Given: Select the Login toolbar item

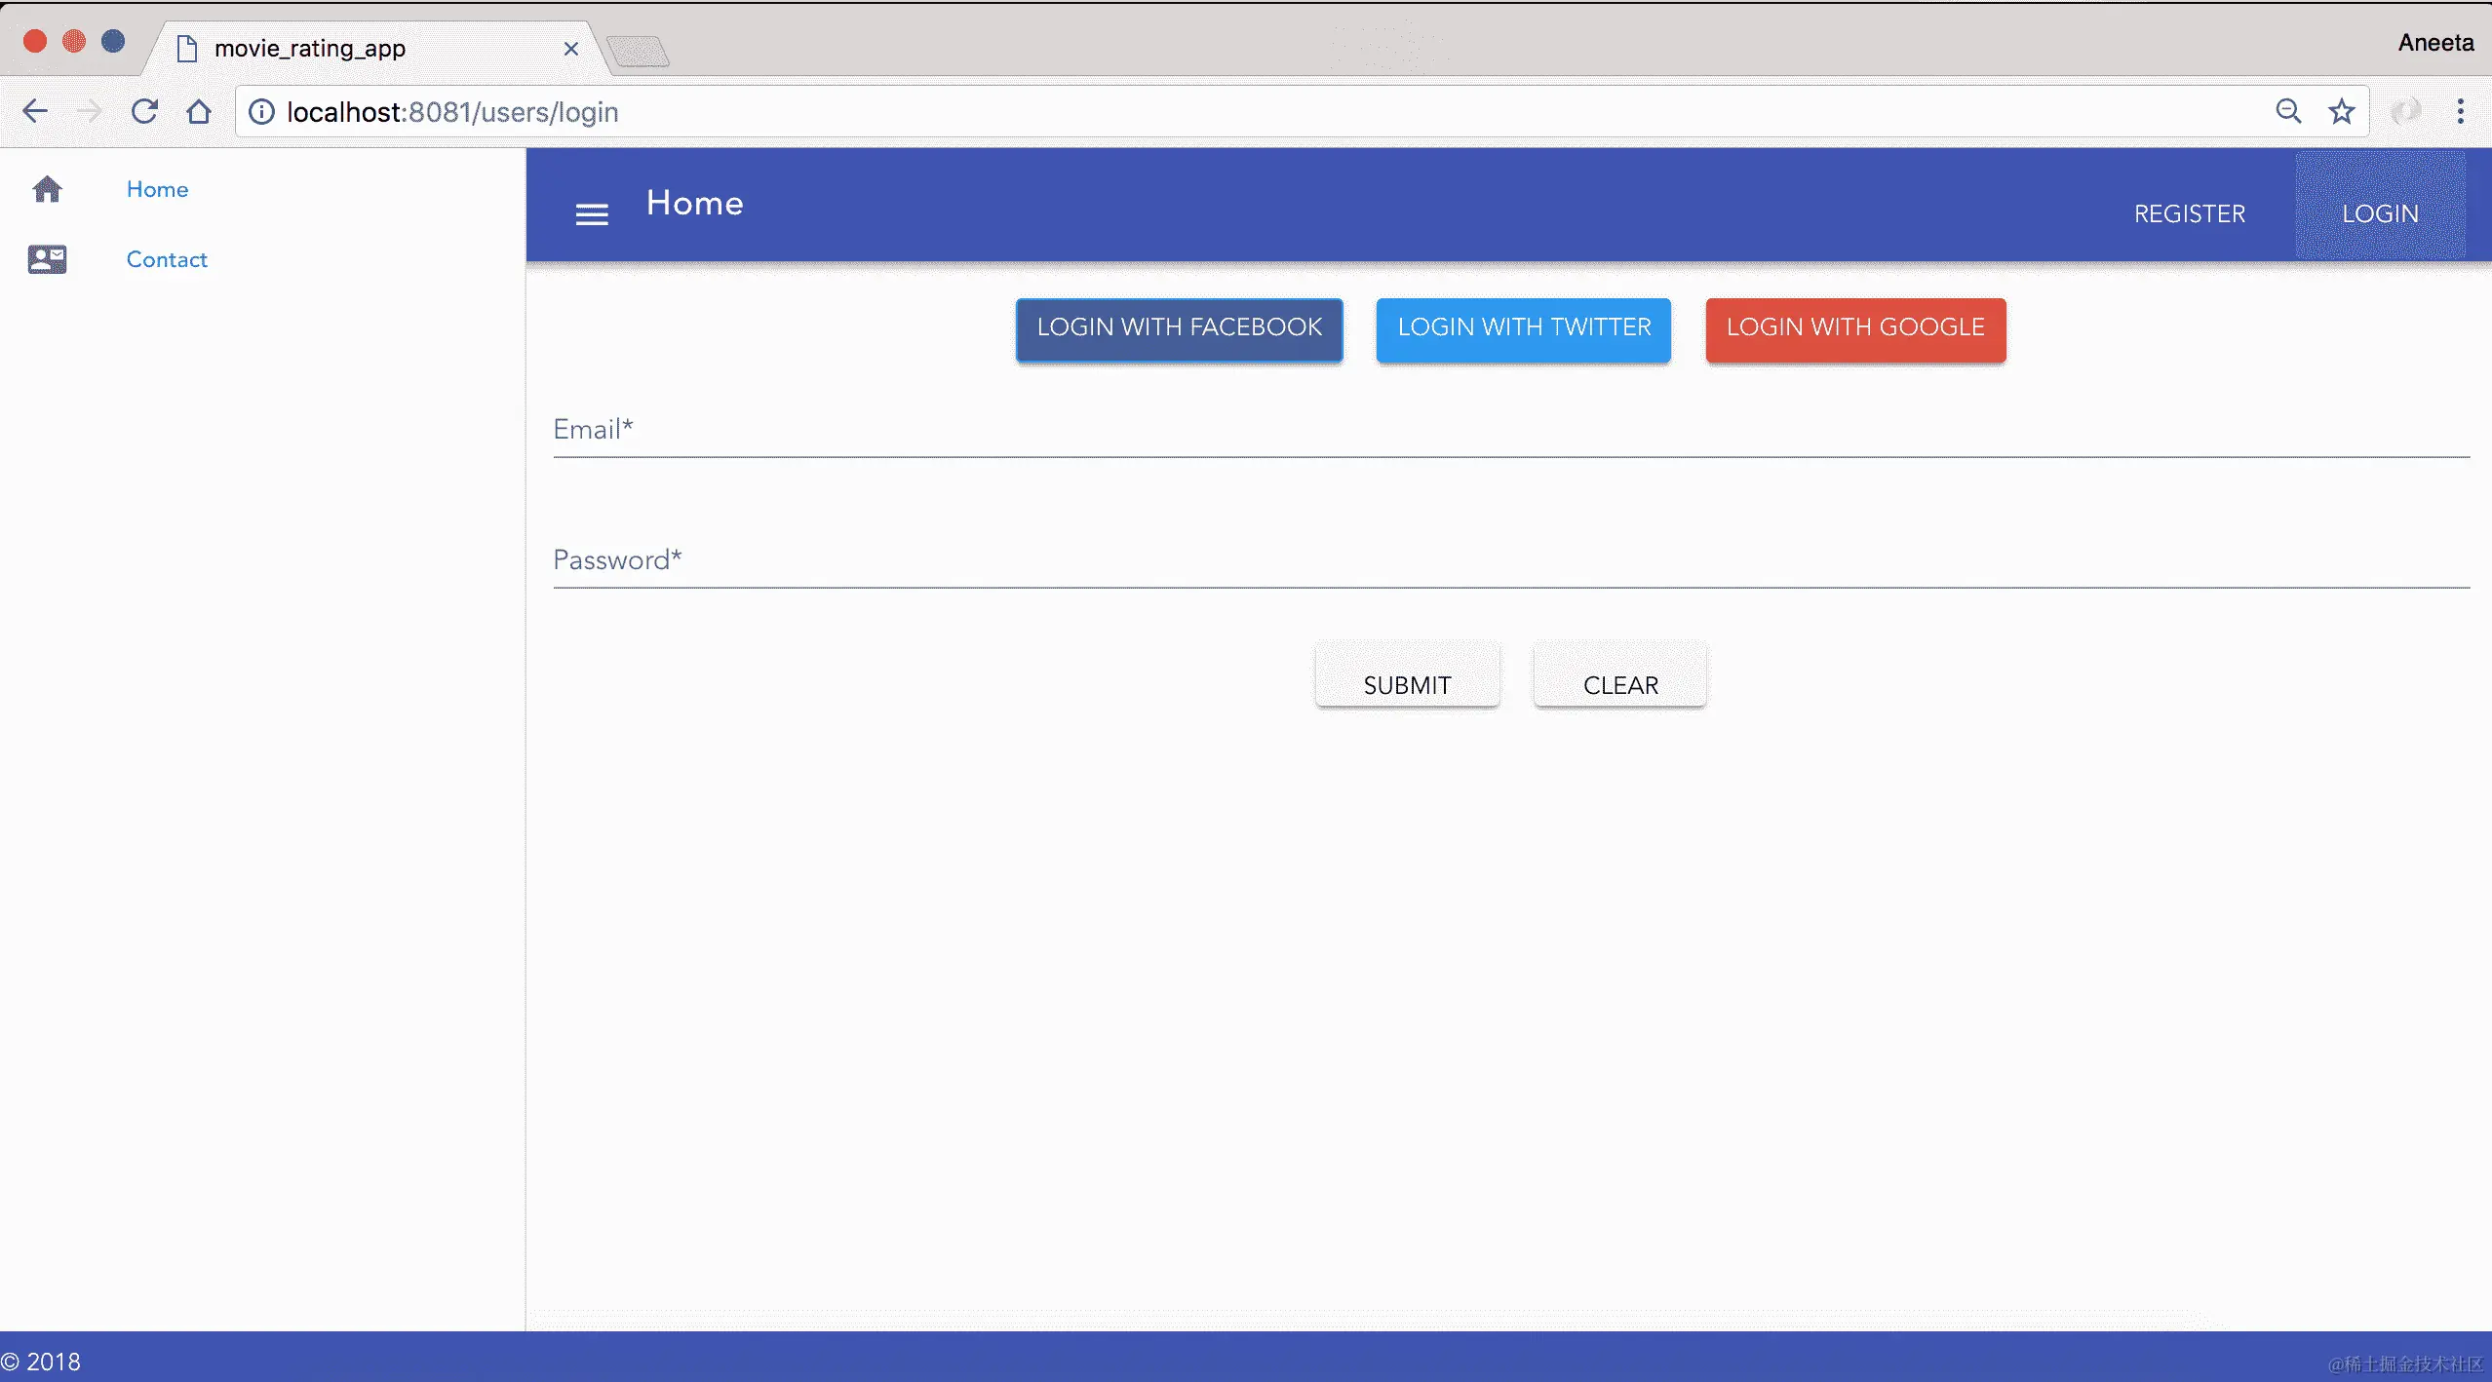Looking at the screenshot, I should 2380,213.
